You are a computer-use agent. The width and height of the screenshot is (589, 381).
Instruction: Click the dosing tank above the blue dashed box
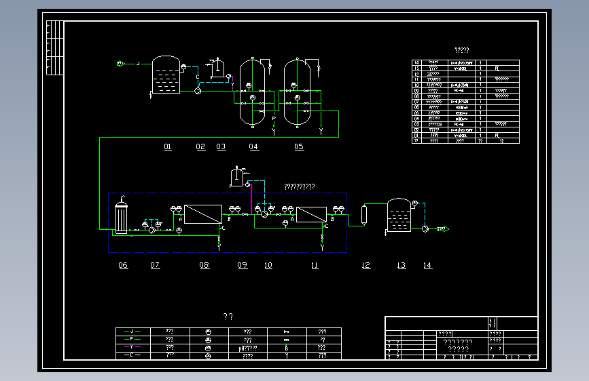click(x=236, y=176)
